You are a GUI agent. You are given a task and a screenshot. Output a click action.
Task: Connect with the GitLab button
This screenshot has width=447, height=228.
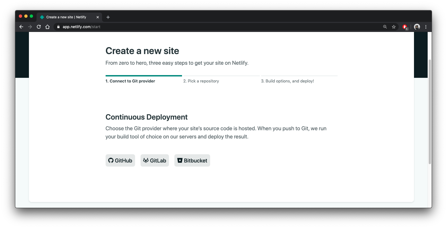155,161
